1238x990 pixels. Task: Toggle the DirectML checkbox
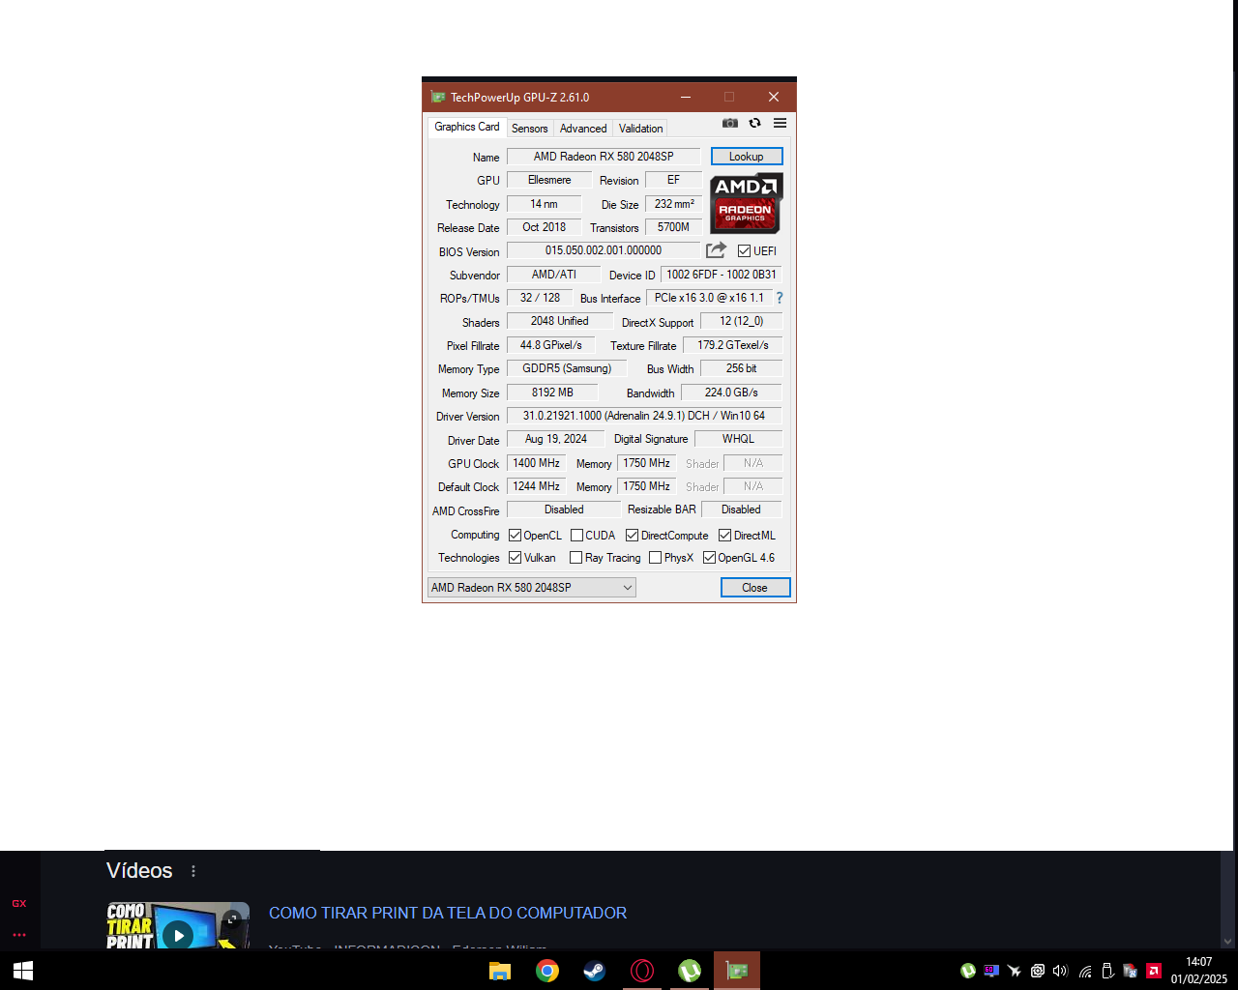(725, 536)
